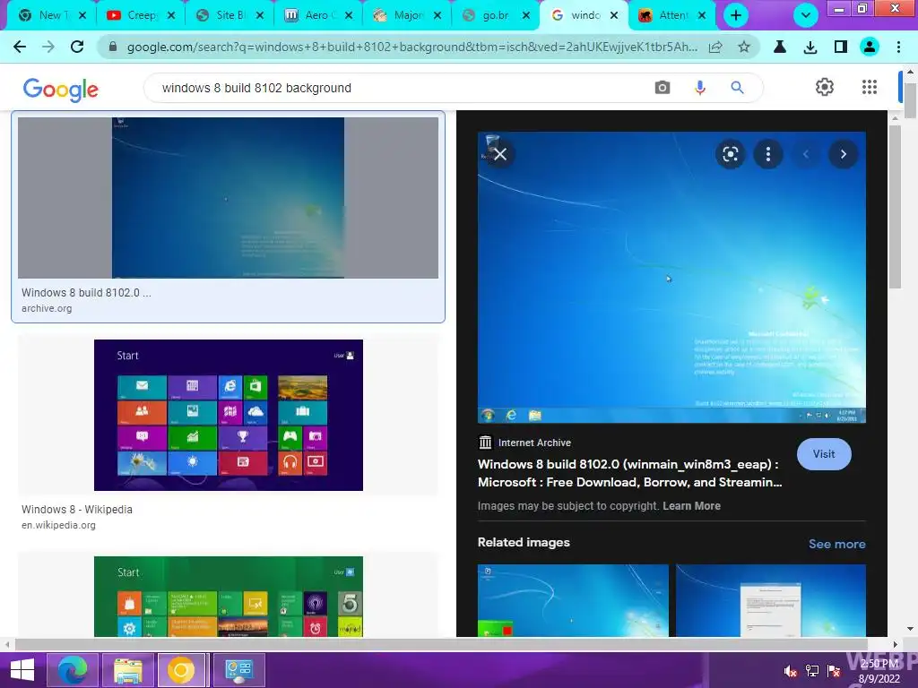Bookmark this page with the star
Viewport: 918px width, 688px height.
743,47
